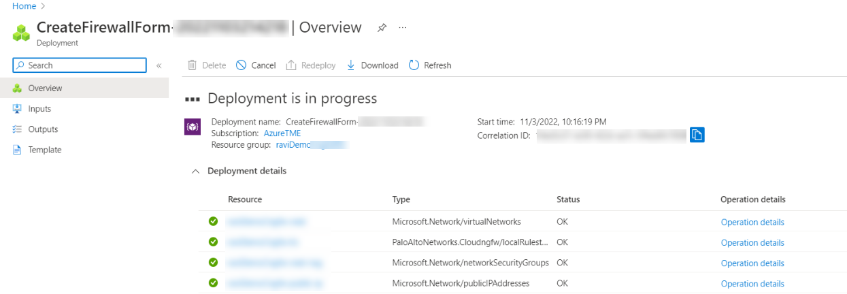Open Operation details for virtualNetworks row
Screen dimensions: 847x294
coord(752,223)
